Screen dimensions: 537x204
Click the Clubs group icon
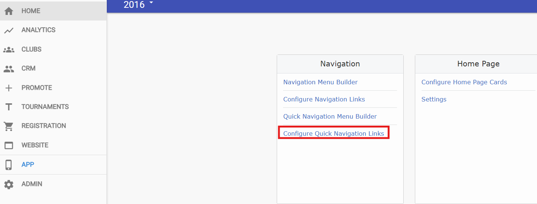tap(9, 49)
